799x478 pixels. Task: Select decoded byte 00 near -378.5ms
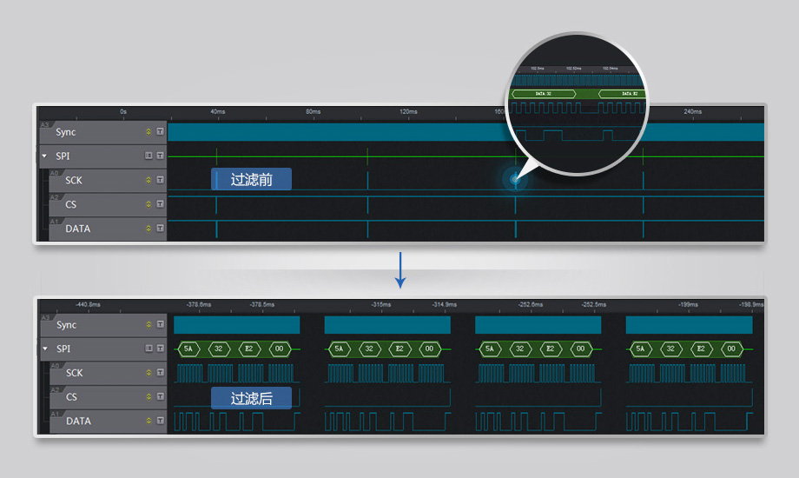tap(280, 349)
